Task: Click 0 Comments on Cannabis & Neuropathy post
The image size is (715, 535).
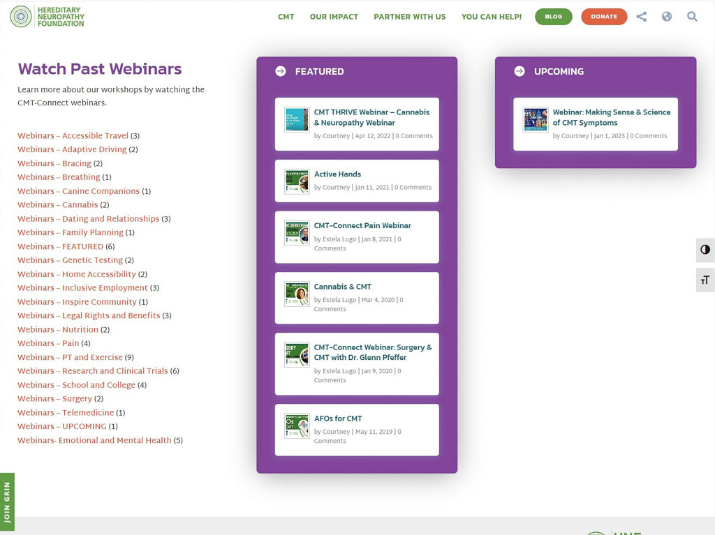Action: [414, 136]
